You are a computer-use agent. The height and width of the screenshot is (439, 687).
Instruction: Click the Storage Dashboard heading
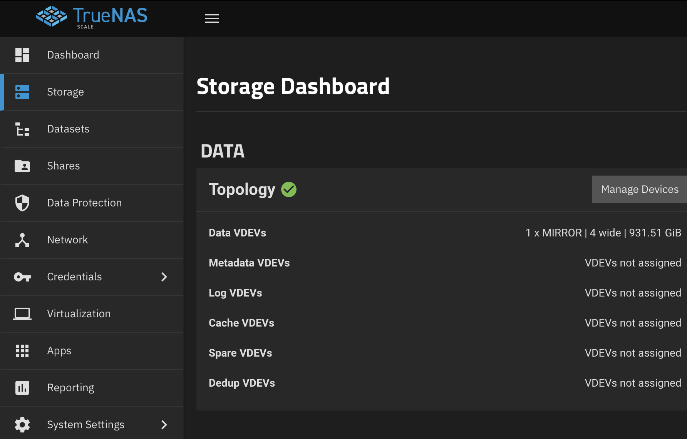click(x=293, y=86)
